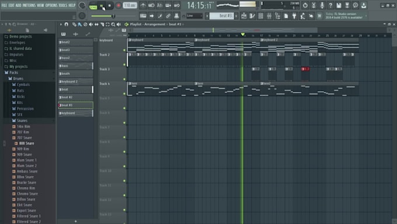This screenshot has height=224, width=397.
Task: Open the Mixer view icon
Action: [x=269, y=16]
